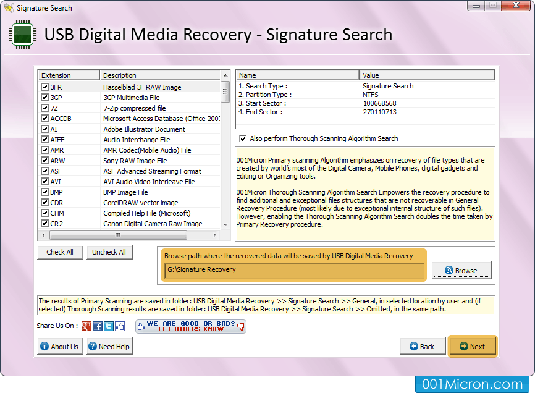Click the Name column header
The height and width of the screenshot is (393, 535).
[x=297, y=75]
